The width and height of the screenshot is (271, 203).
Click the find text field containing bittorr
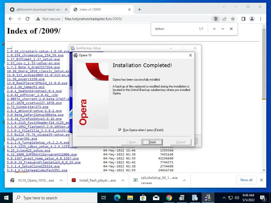coord(175,29)
